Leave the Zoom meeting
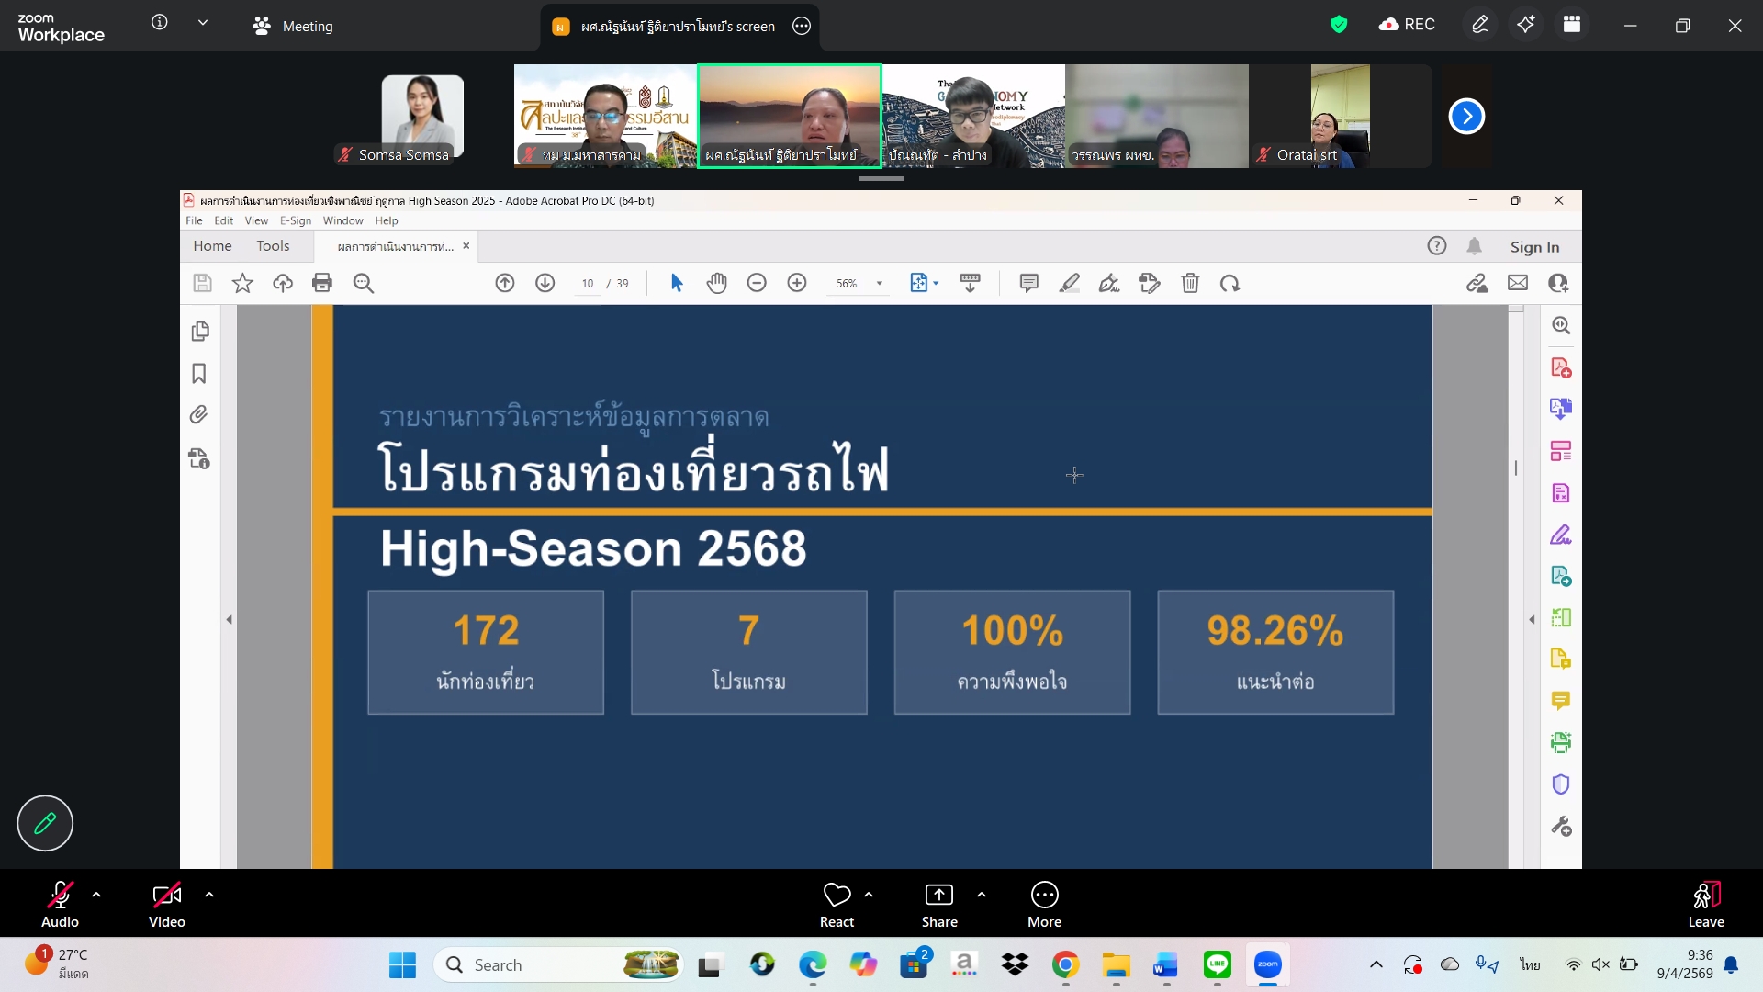 pos(1705,904)
